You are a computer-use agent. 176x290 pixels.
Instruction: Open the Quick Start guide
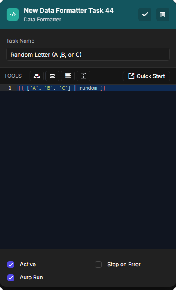pos(147,76)
